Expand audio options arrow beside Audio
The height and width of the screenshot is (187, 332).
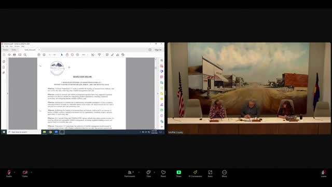coord(15,172)
